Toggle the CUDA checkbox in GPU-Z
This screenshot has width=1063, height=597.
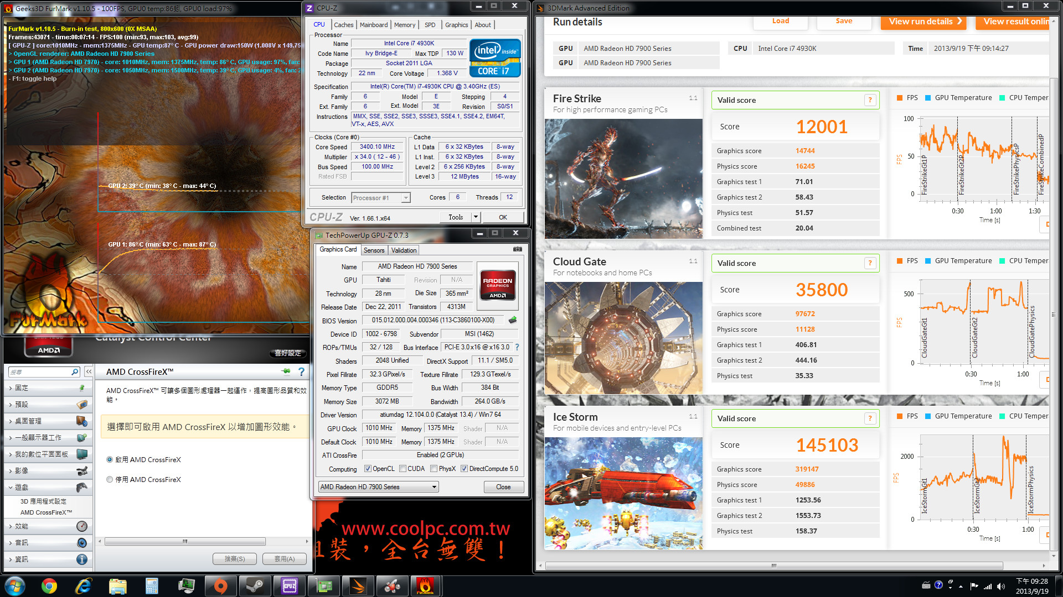(403, 469)
